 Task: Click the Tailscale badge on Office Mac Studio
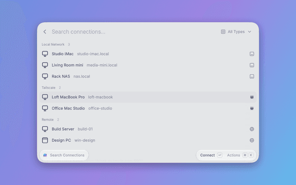point(252,108)
